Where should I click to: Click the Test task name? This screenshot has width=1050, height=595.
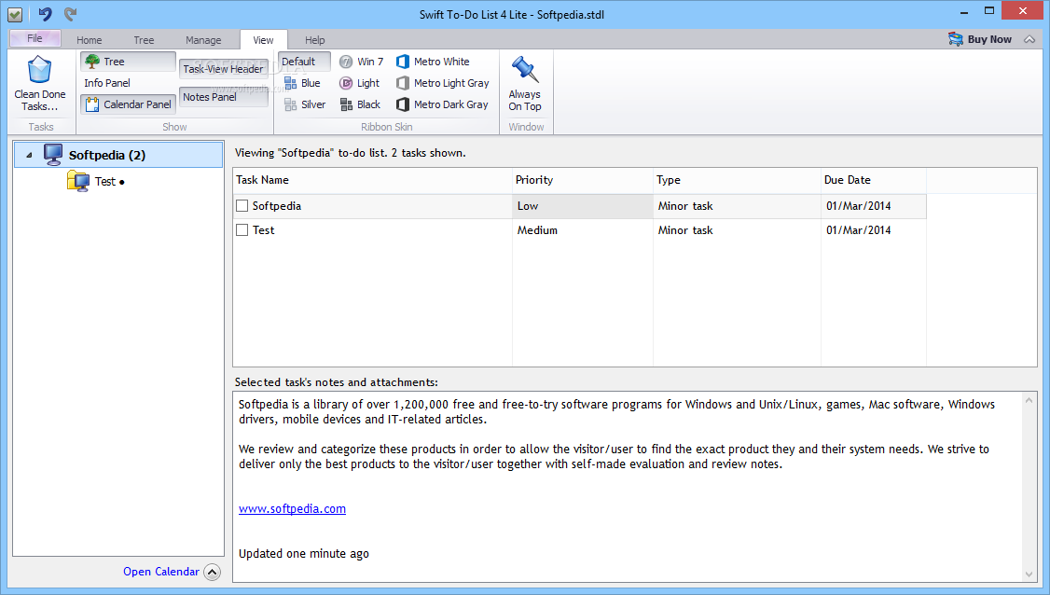[263, 229]
